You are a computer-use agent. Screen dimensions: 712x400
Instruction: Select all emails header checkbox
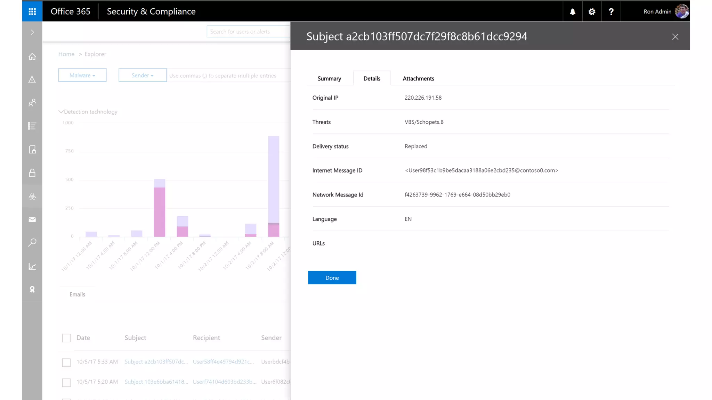tap(66, 338)
